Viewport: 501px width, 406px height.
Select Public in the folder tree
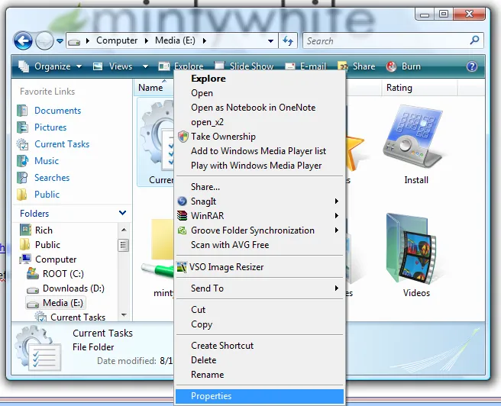pyautogui.click(x=47, y=245)
